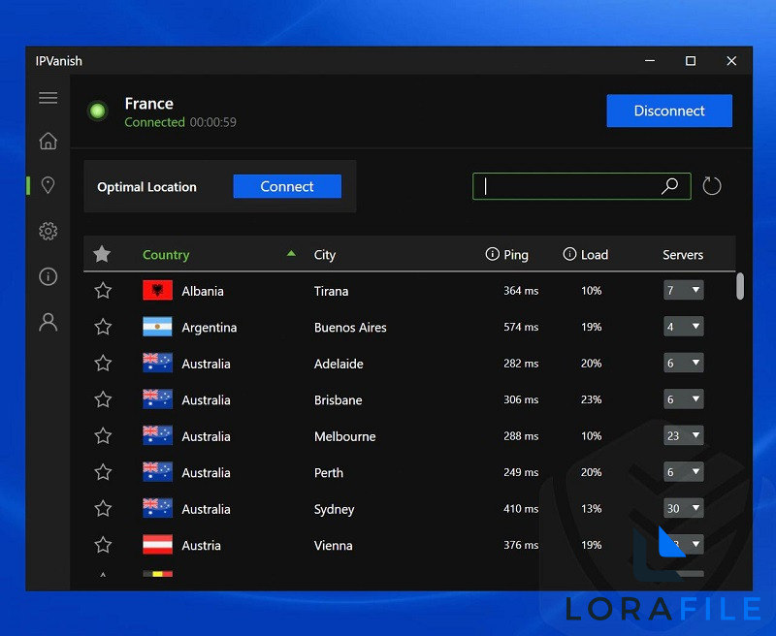Open the Account user icon in sidebar

[x=48, y=322]
